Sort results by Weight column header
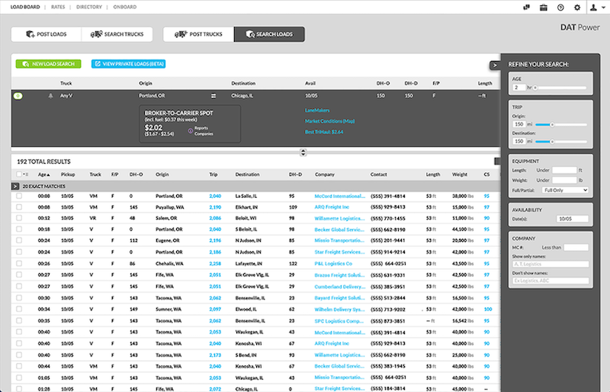Viewport: 610px width, 392px height. coord(460,175)
